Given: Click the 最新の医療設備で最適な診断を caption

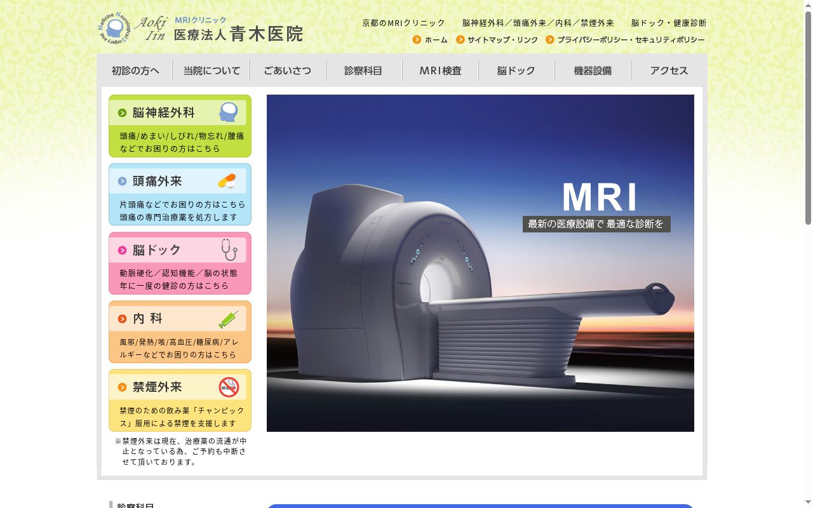Looking at the screenshot, I should tap(596, 224).
